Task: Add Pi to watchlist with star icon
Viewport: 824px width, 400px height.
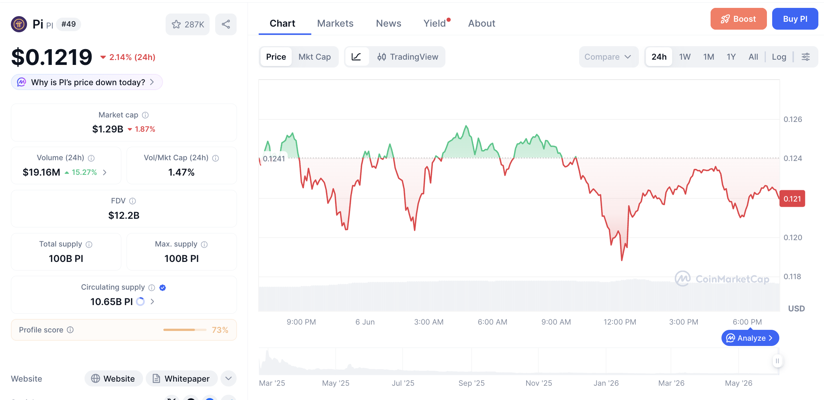Action: (187, 24)
